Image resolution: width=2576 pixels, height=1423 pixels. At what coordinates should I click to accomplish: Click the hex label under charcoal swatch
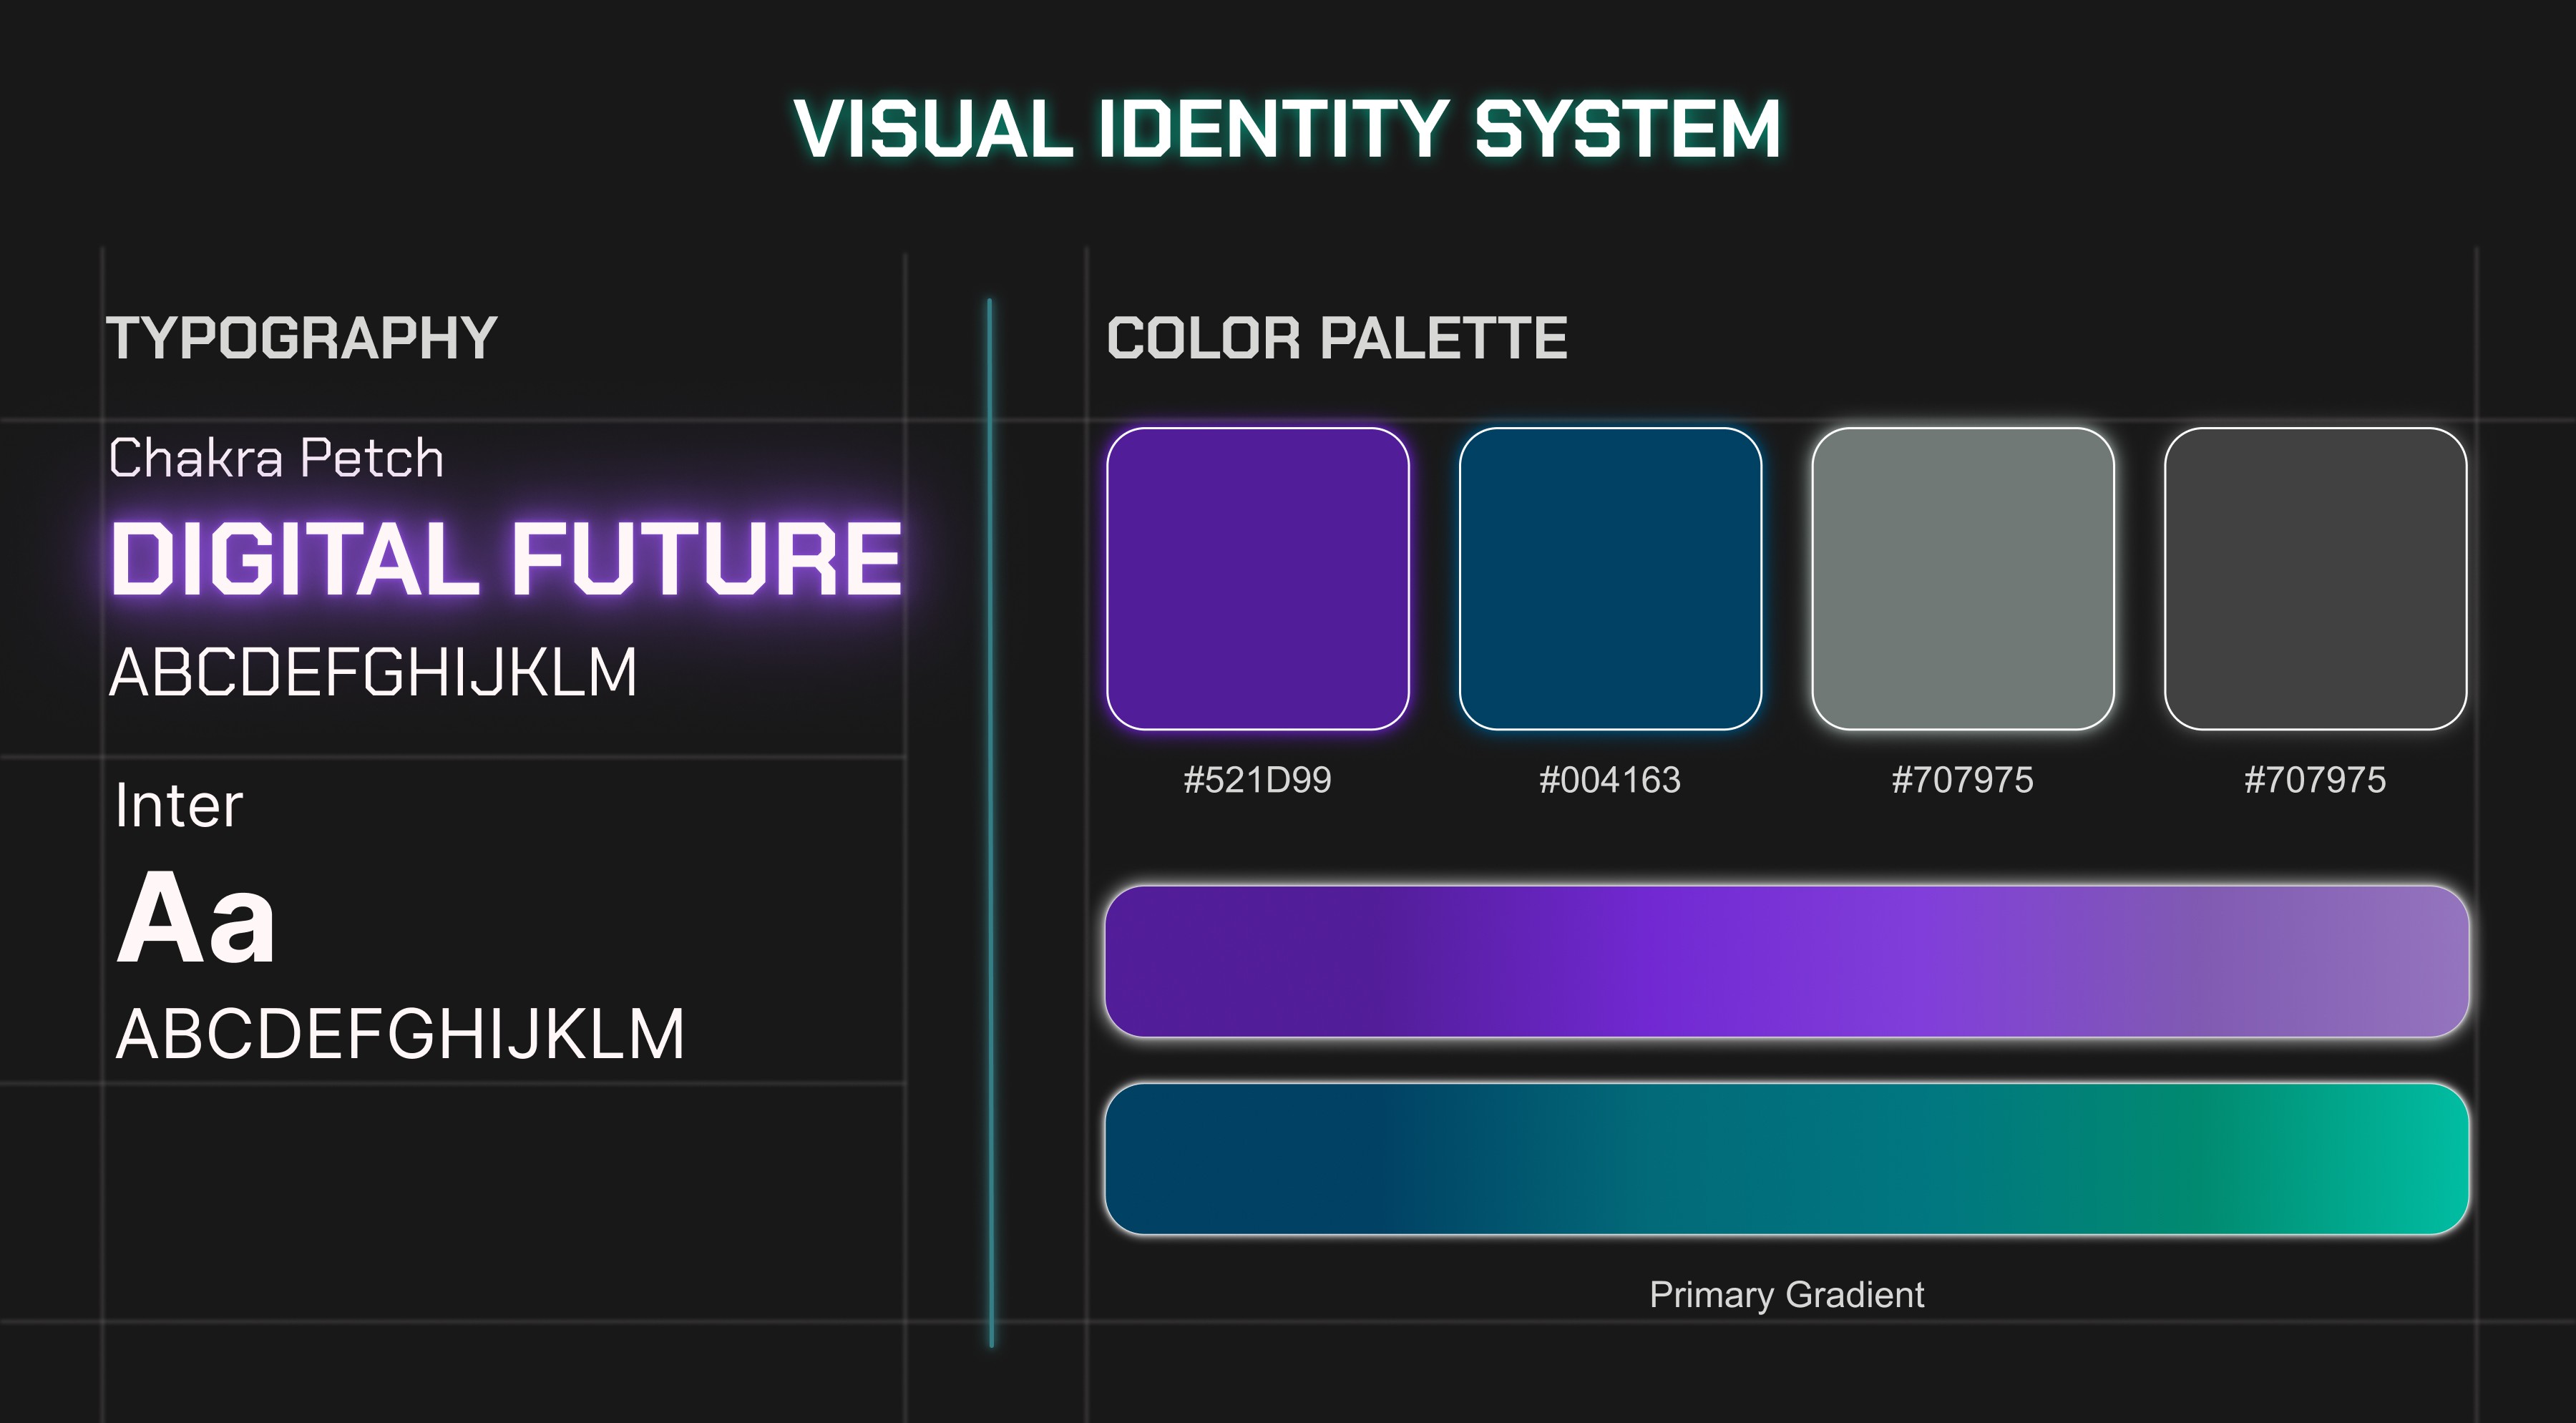click(2314, 779)
